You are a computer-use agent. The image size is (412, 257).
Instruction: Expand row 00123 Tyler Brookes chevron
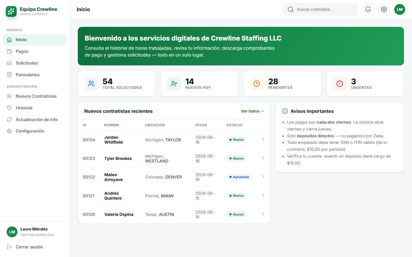pos(263,158)
